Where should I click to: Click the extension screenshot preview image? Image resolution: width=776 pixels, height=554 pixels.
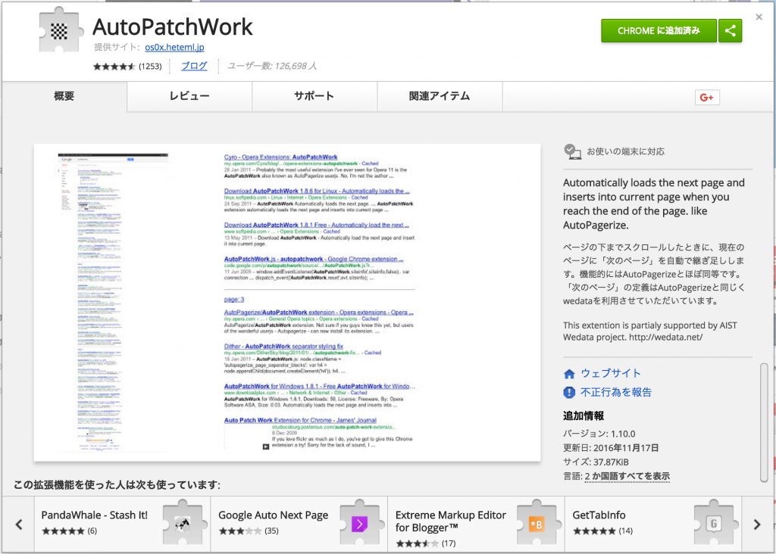[x=287, y=303]
